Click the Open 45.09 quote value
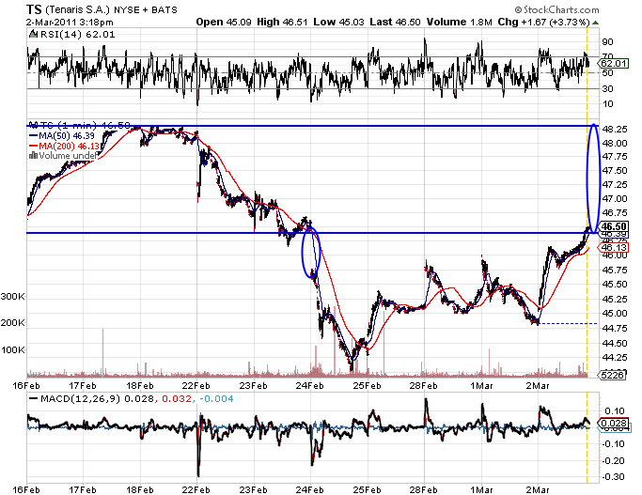The height and width of the screenshot is (495, 642). [x=224, y=23]
